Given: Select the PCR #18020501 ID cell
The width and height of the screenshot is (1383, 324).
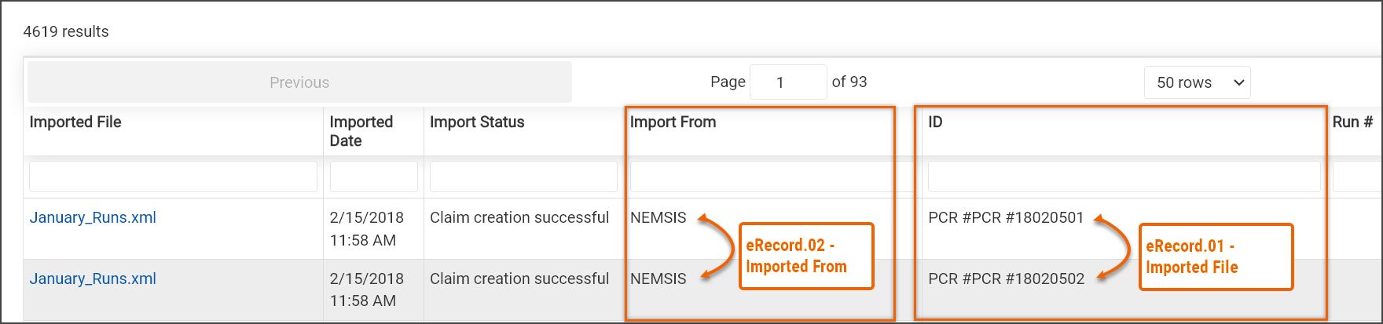Looking at the screenshot, I should [x=1006, y=218].
